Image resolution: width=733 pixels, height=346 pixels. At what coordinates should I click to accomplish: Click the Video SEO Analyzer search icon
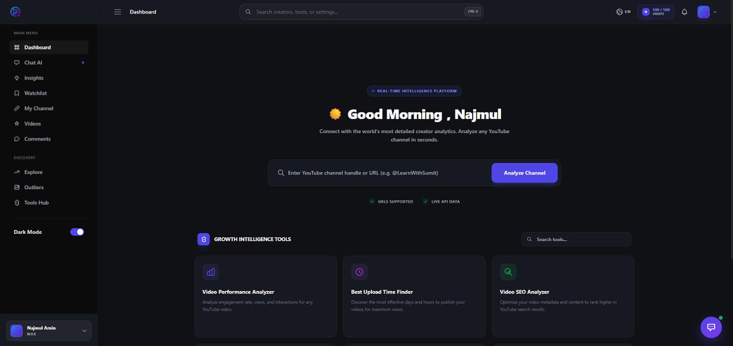coord(508,272)
